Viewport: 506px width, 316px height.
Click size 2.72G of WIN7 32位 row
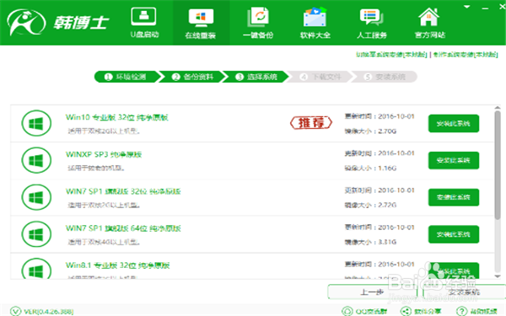[x=387, y=205]
